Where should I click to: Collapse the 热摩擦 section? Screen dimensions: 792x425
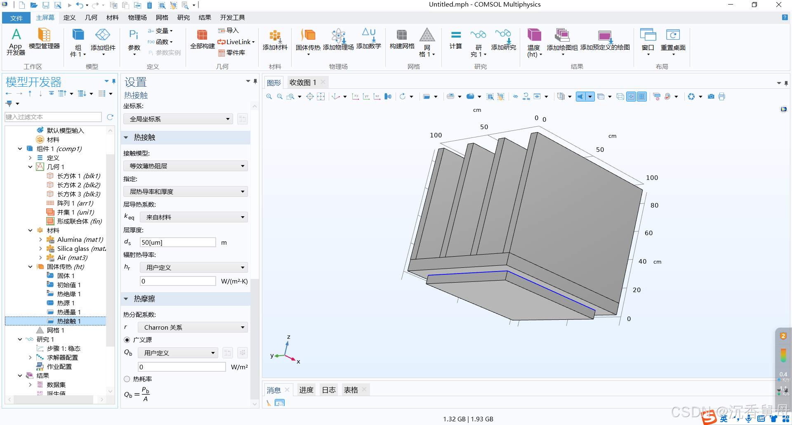pyautogui.click(x=126, y=299)
